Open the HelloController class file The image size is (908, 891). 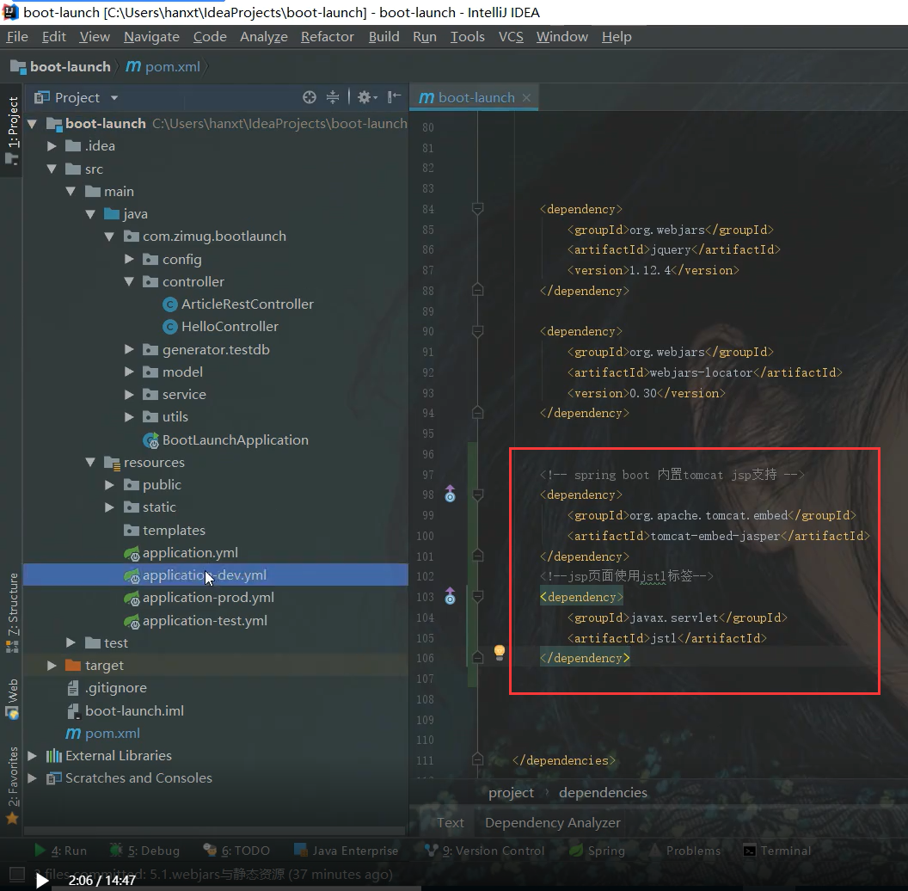click(x=221, y=327)
